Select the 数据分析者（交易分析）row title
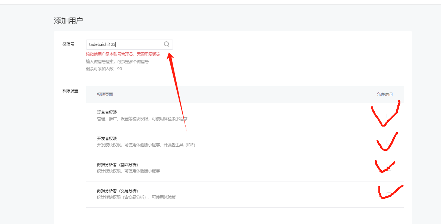Image resolution: width=441 pixels, height=224 pixels. (x=117, y=191)
